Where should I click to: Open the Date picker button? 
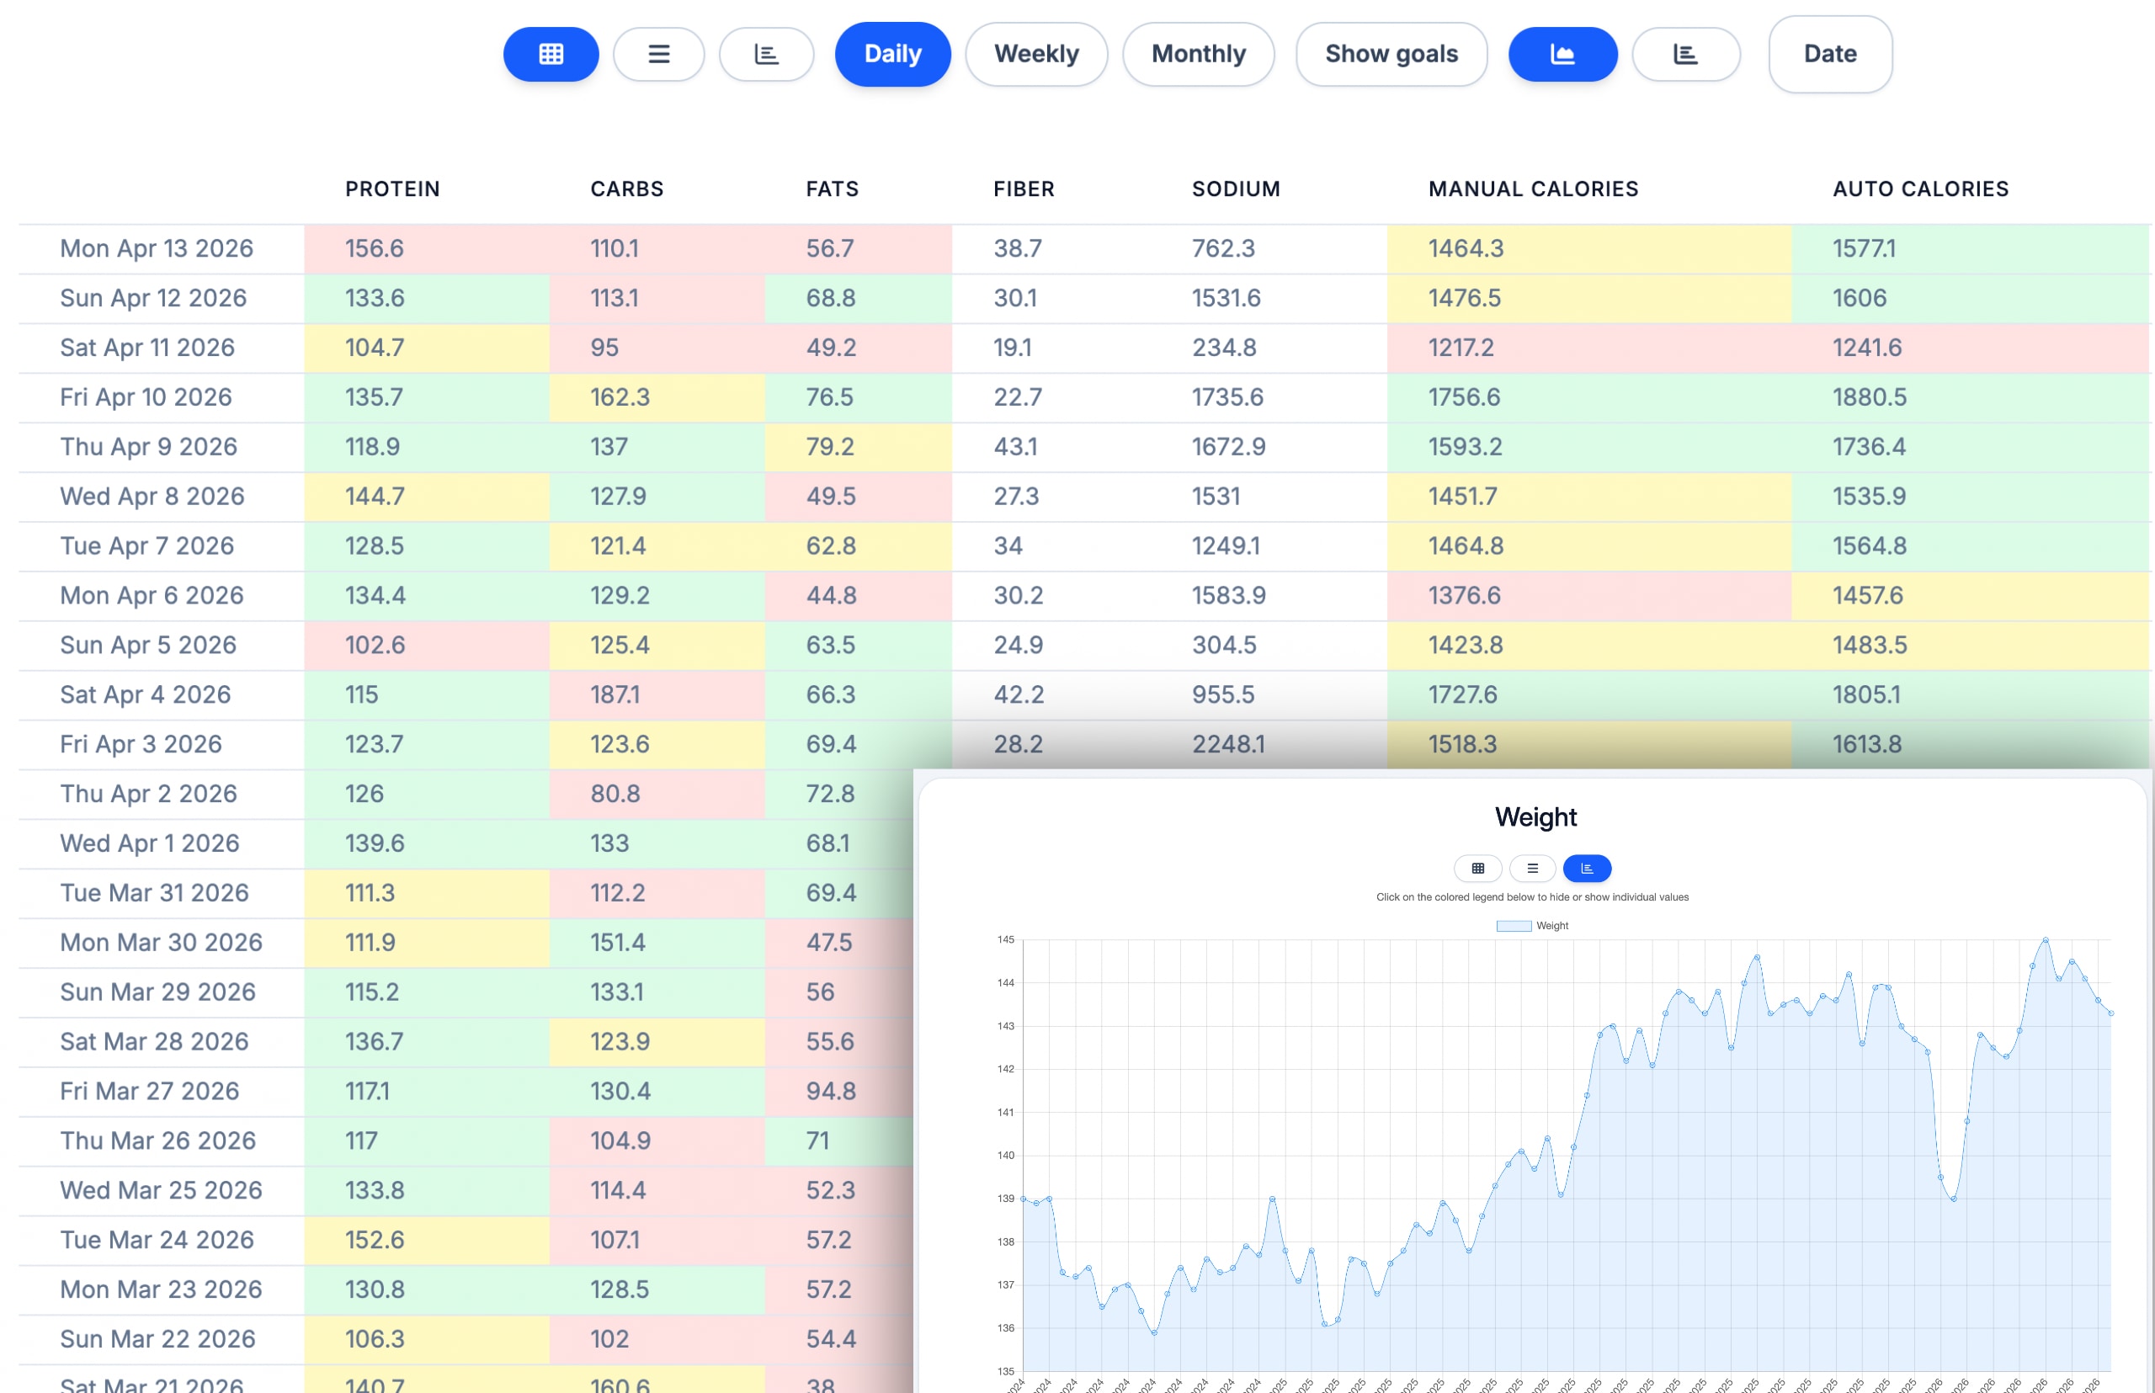click(x=1829, y=54)
